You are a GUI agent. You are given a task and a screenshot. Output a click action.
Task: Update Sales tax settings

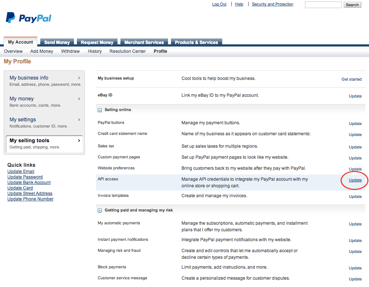(355, 147)
